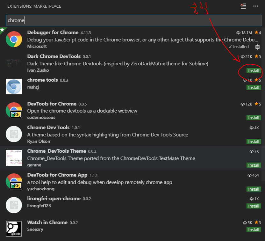Image resolution: width=265 pixels, height=241 pixels.
Task: Open the DevTools for Chrome title
Action: [52, 104]
